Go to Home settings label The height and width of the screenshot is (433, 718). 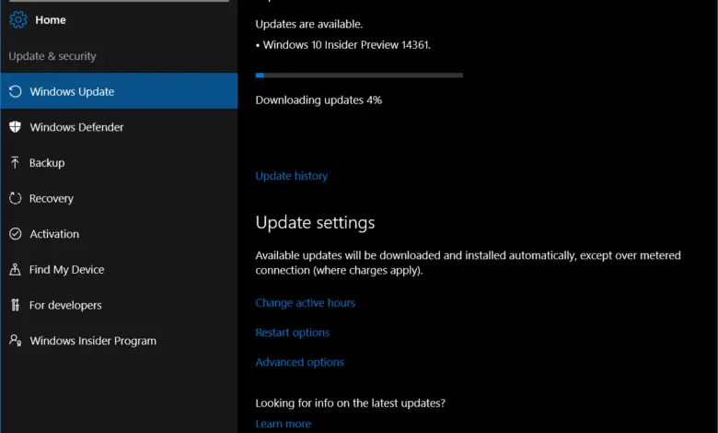51,20
